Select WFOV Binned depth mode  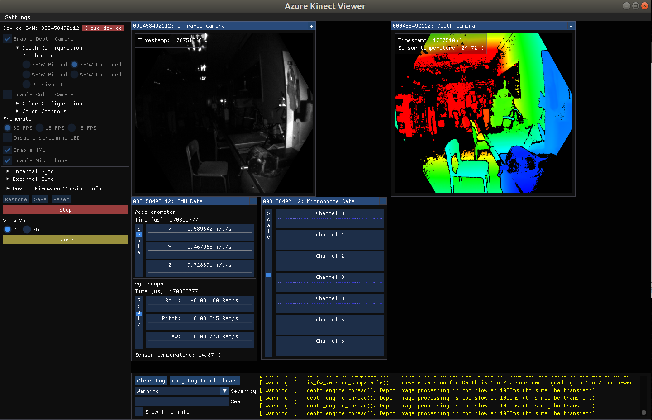click(27, 75)
